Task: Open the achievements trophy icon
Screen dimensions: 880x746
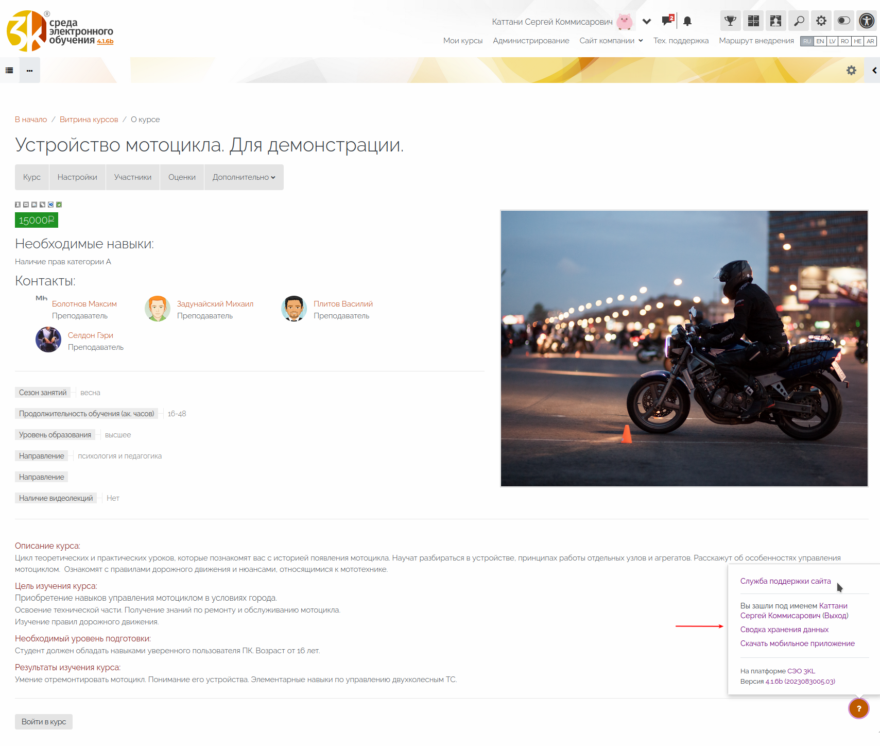Action: [x=730, y=21]
